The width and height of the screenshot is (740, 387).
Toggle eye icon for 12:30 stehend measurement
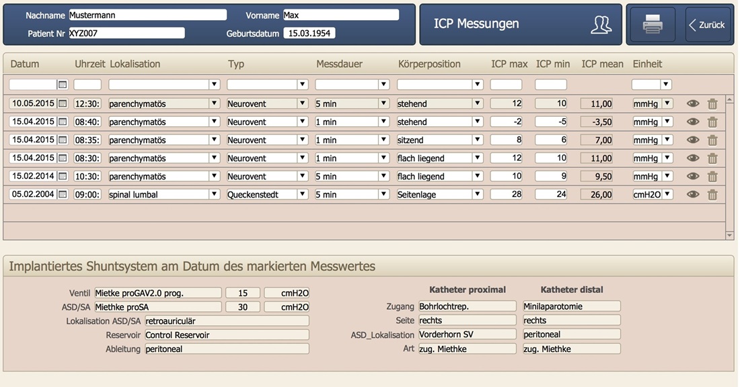pyautogui.click(x=693, y=103)
